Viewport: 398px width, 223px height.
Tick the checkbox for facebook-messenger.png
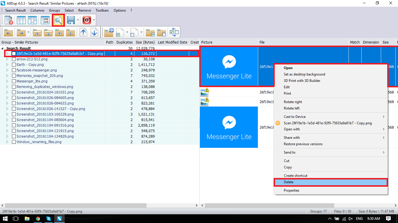pyautogui.click(x=14, y=70)
